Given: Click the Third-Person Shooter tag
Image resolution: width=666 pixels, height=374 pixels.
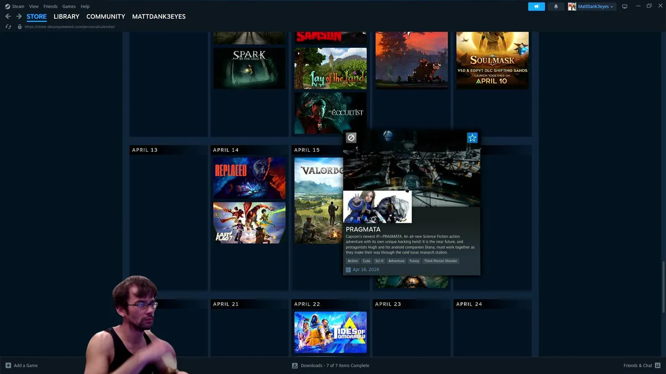Looking at the screenshot, I should [441, 261].
